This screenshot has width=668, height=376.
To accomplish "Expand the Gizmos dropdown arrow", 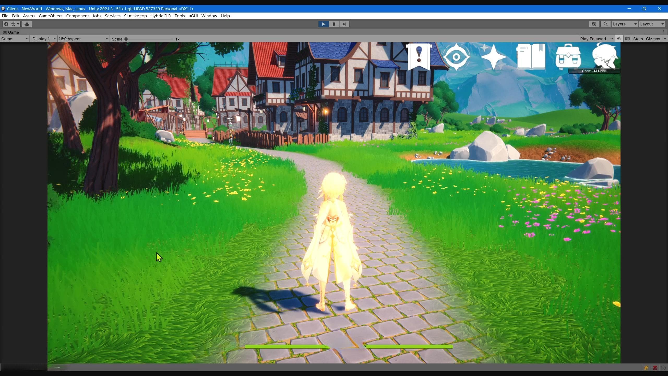I will [665, 39].
